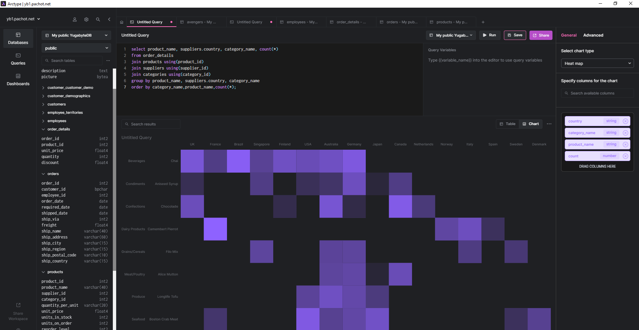Collapse the sidebar with the arrow icon
Image resolution: width=639 pixels, height=330 pixels.
pos(109,19)
